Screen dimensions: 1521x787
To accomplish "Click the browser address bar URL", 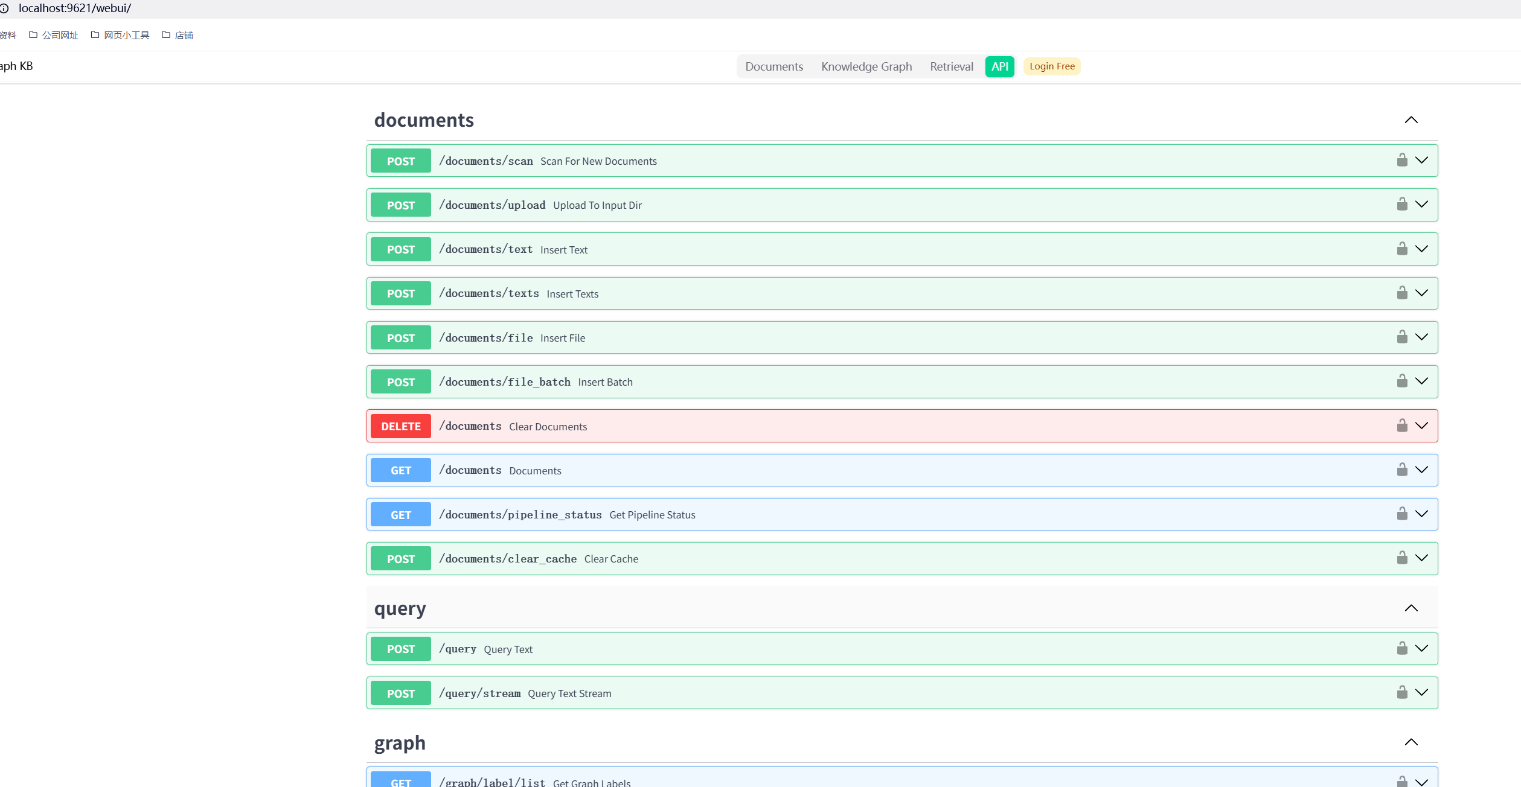I will 74,8.
